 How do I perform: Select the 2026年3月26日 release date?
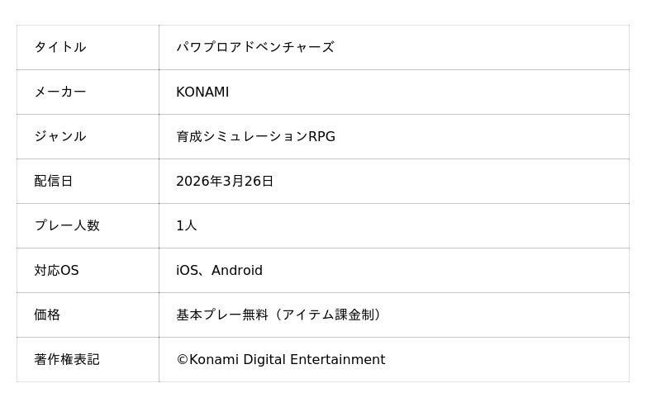[x=225, y=181]
